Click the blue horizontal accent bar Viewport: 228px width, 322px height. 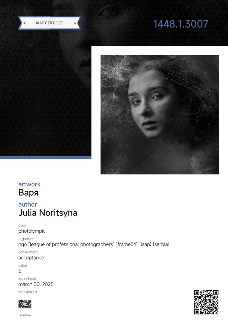coord(46,158)
